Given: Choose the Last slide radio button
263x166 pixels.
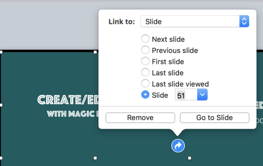Looking at the screenshot, I should pos(145,72).
